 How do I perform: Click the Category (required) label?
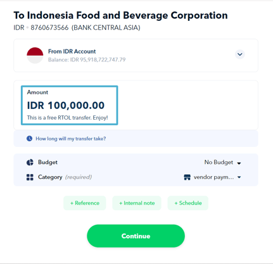65,177
